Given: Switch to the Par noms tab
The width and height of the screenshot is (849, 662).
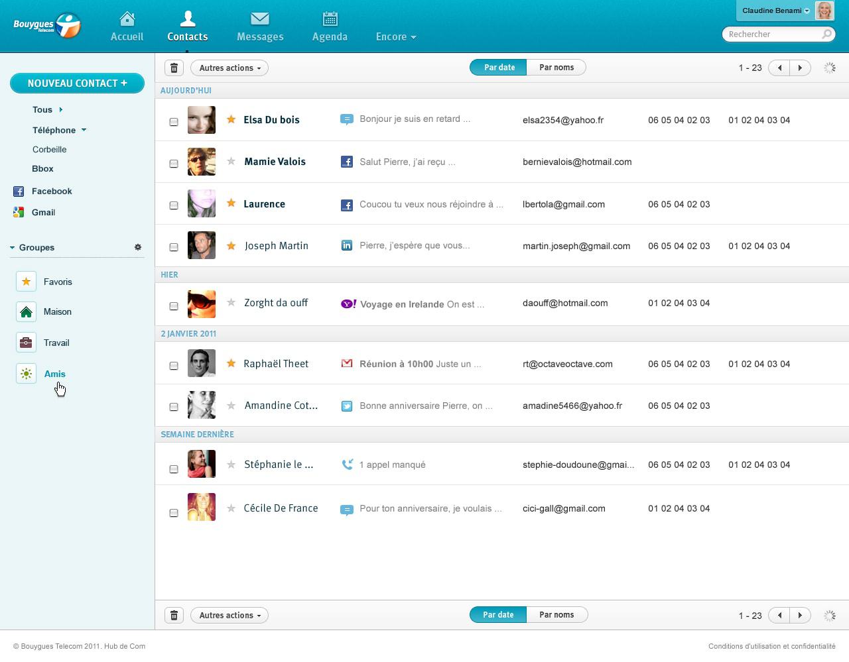Looking at the screenshot, I should (556, 67).
